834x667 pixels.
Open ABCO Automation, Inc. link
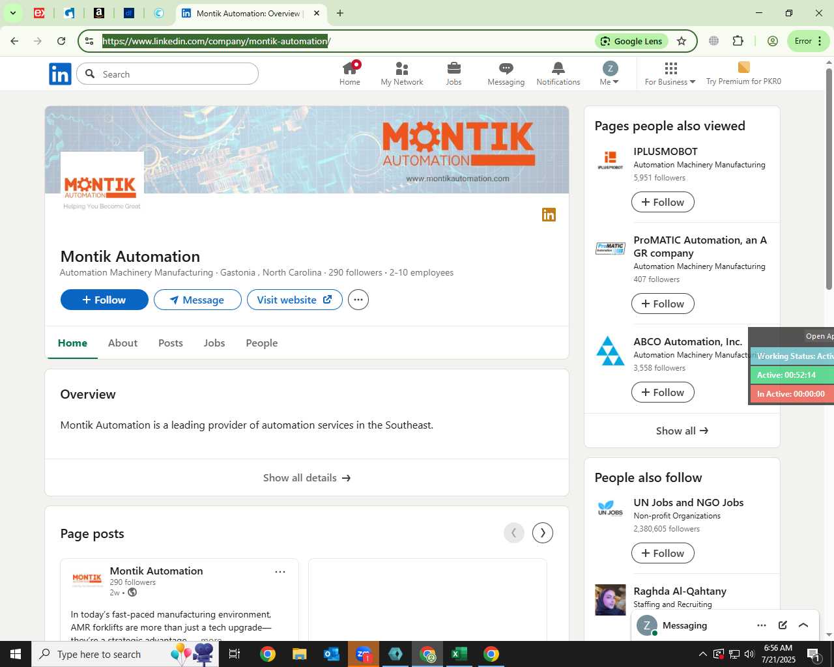click(x=687, y=341)
